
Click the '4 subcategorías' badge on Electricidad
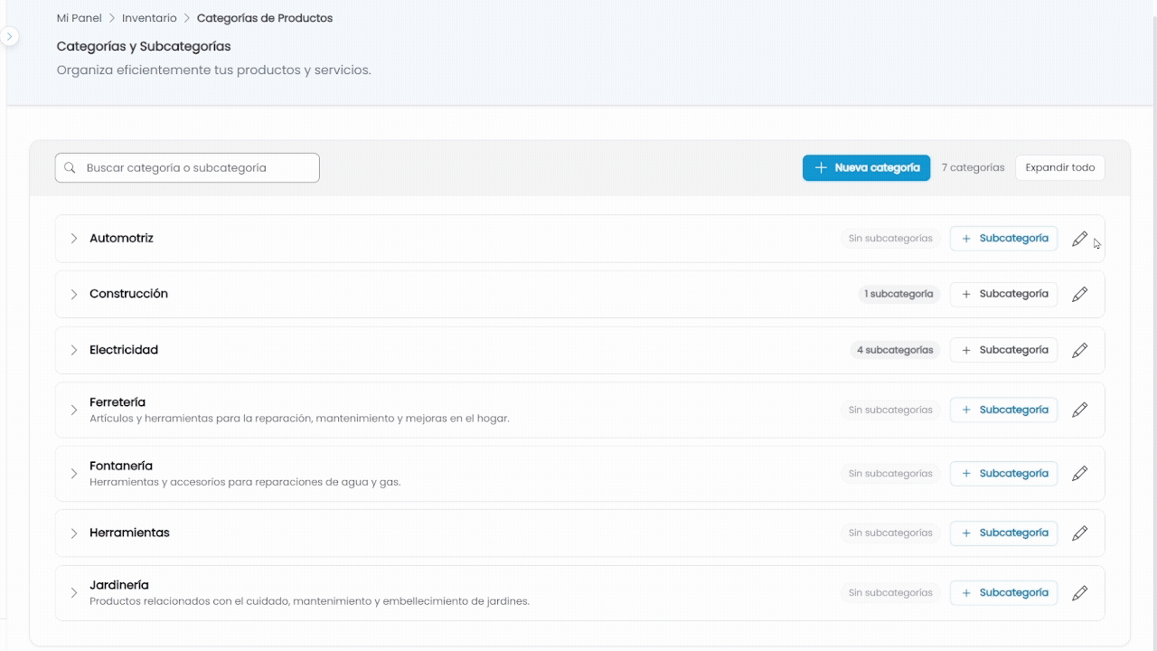click(895, 350)
